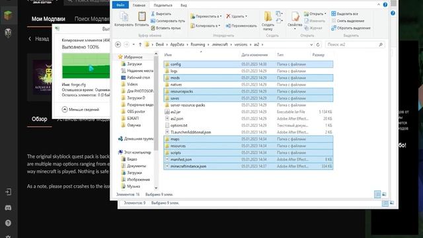
Task: Switch to details view icon in status bar
Action: [377, 194]
